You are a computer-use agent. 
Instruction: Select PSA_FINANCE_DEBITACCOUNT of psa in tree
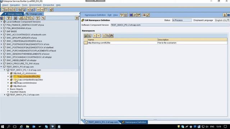[25, 25]
